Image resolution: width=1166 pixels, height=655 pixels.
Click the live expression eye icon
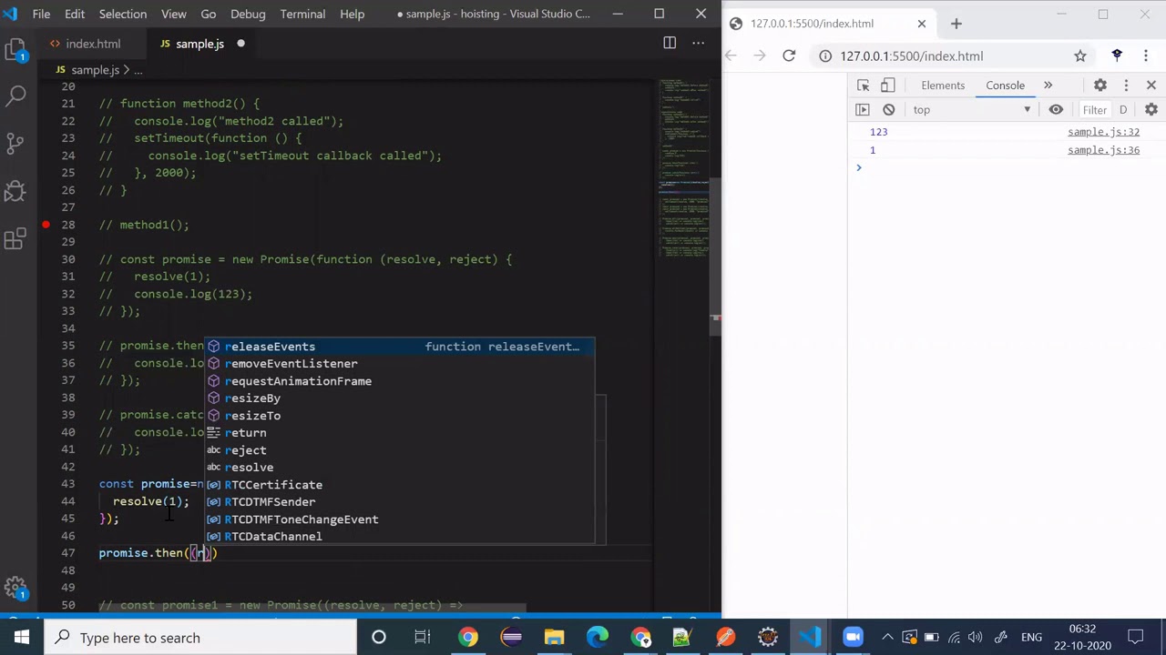pyautogui.click(x=1056, y=109)
